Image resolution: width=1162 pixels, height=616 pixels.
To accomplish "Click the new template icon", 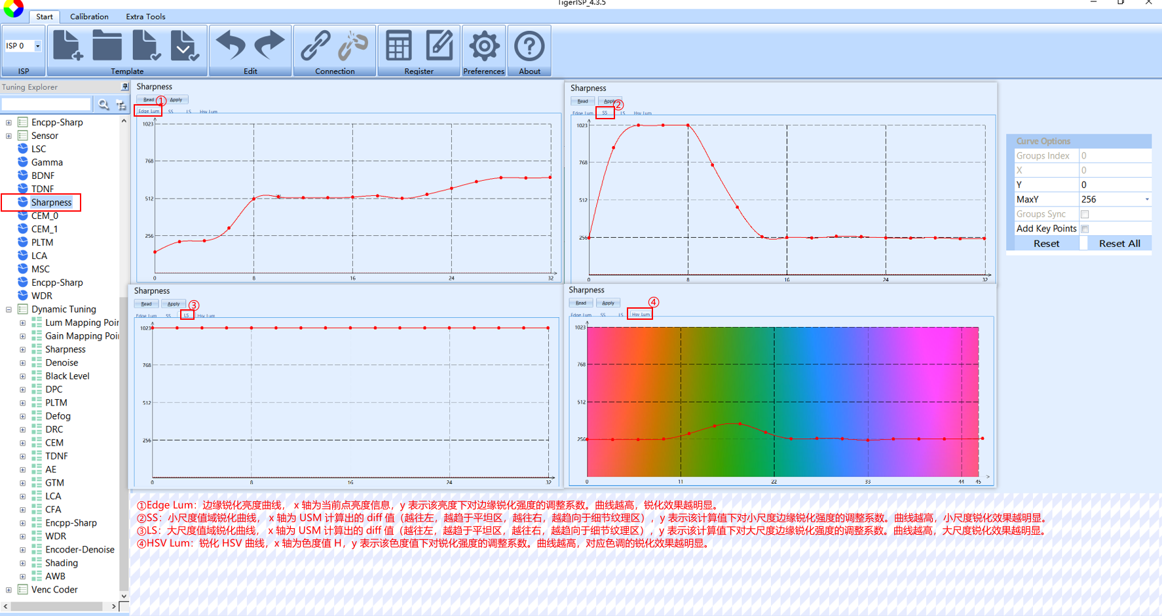I will [x=67, y=46].
